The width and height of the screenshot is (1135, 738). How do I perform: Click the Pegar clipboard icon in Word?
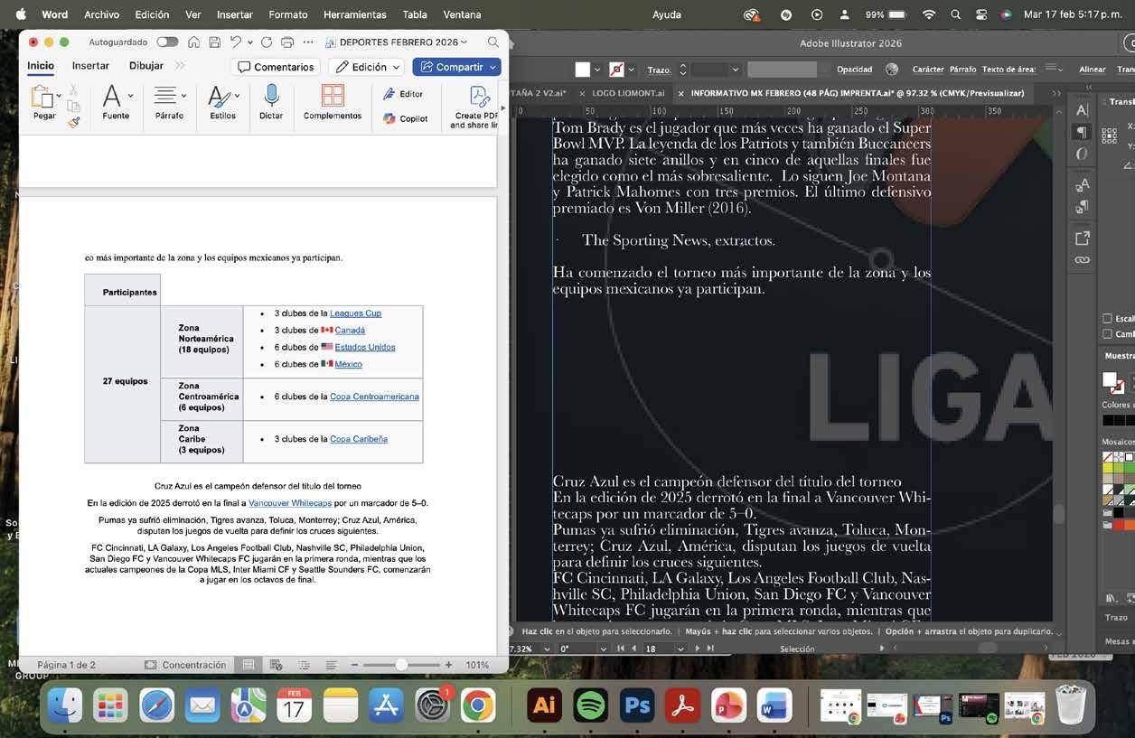coord(42,96)
